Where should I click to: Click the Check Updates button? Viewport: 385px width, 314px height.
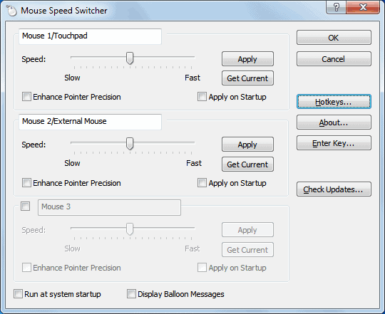334,189
